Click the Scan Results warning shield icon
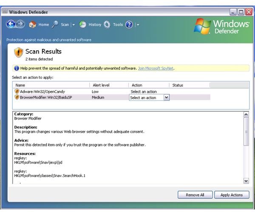 coord(18,52)
